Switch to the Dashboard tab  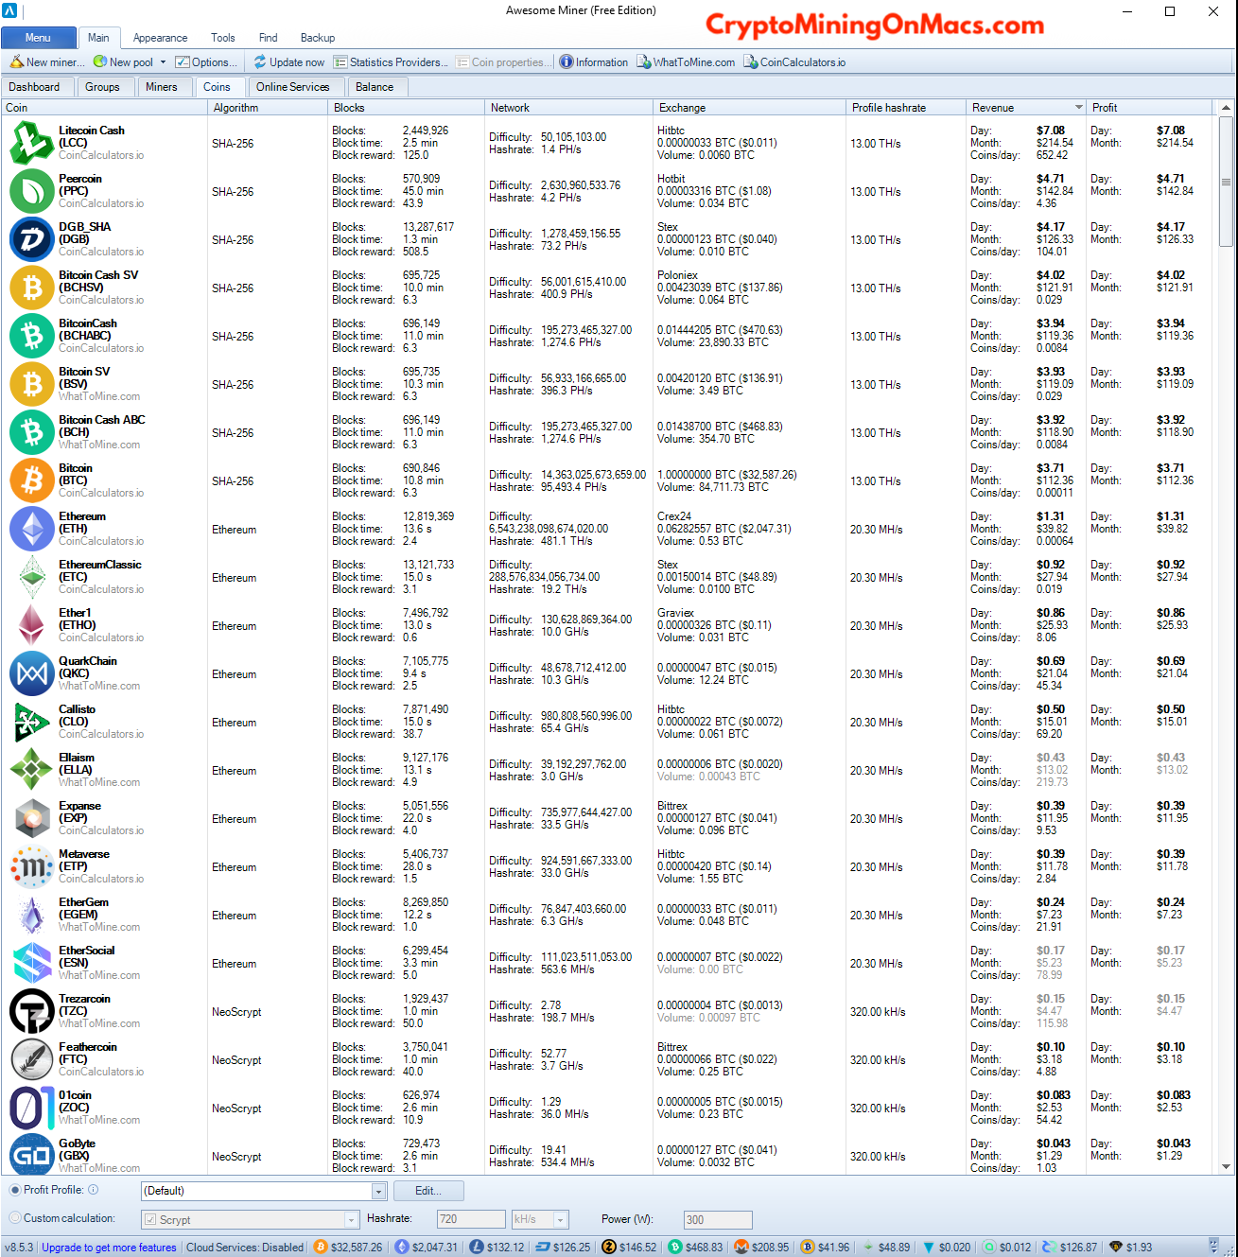click(34, 87)
